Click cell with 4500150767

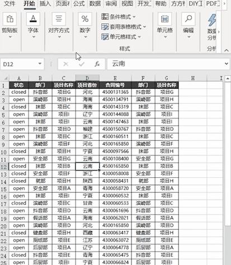[x=115, y=129]
